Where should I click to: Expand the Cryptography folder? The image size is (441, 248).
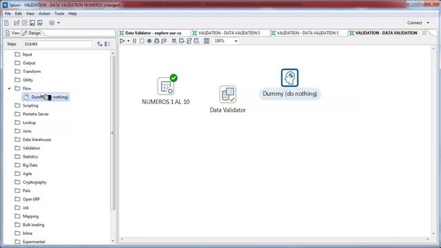(x=30, y=182)
